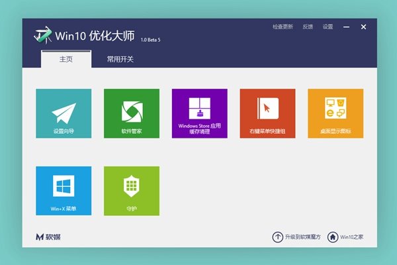Viewport: 397px width, 265px height.
Task: Open the 反馈 feedback link
Action: (x=308, y=27)
